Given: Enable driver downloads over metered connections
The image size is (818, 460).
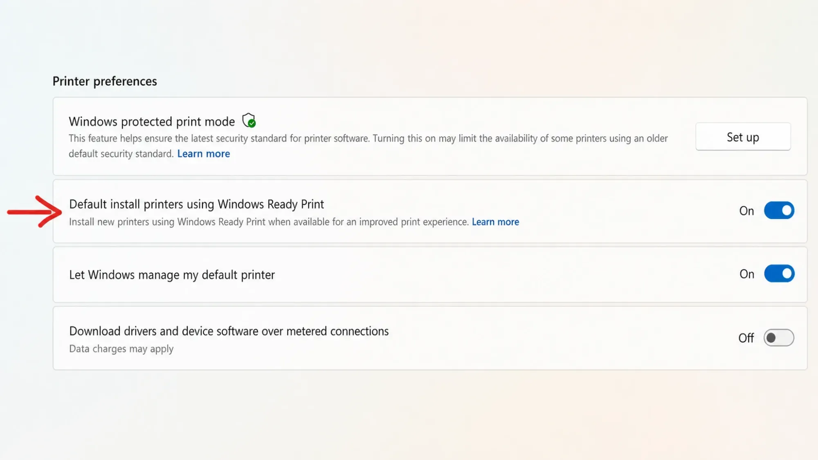Looking at the screenshot, I should click(779, 338).
